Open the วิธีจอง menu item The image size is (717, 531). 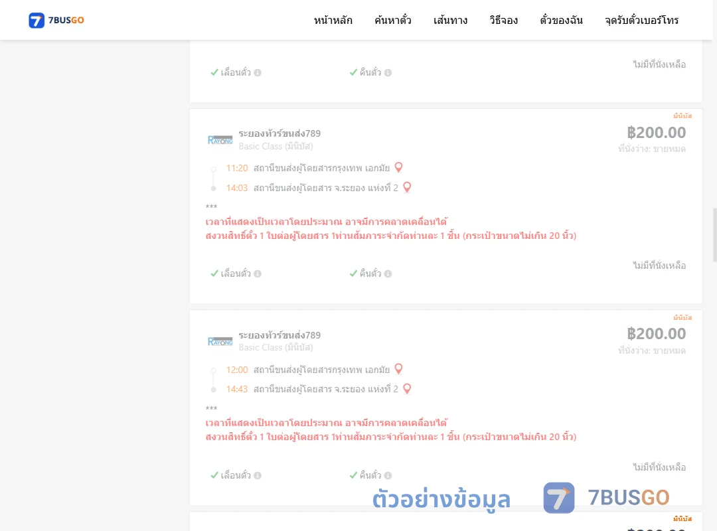tap(503, 20)
